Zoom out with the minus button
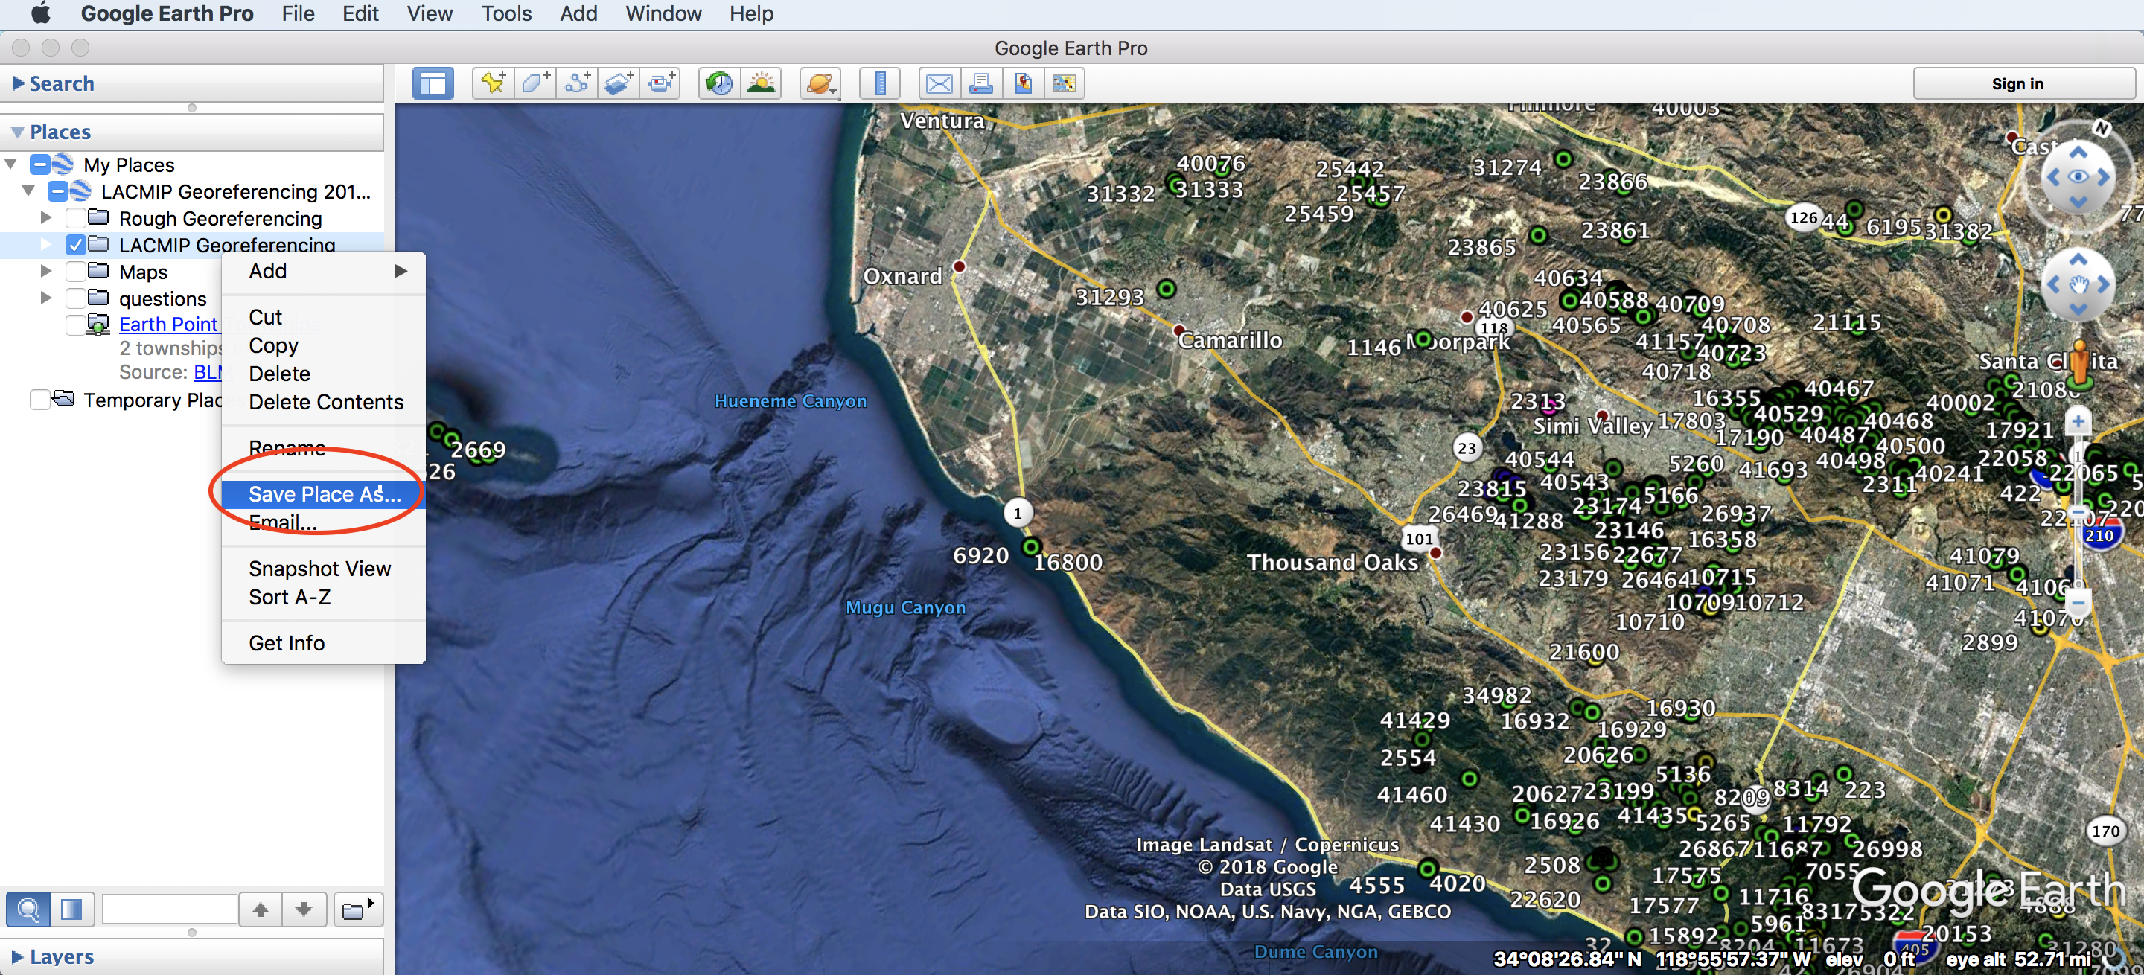Screen dimensions: 2144x975 [2078, 601]
